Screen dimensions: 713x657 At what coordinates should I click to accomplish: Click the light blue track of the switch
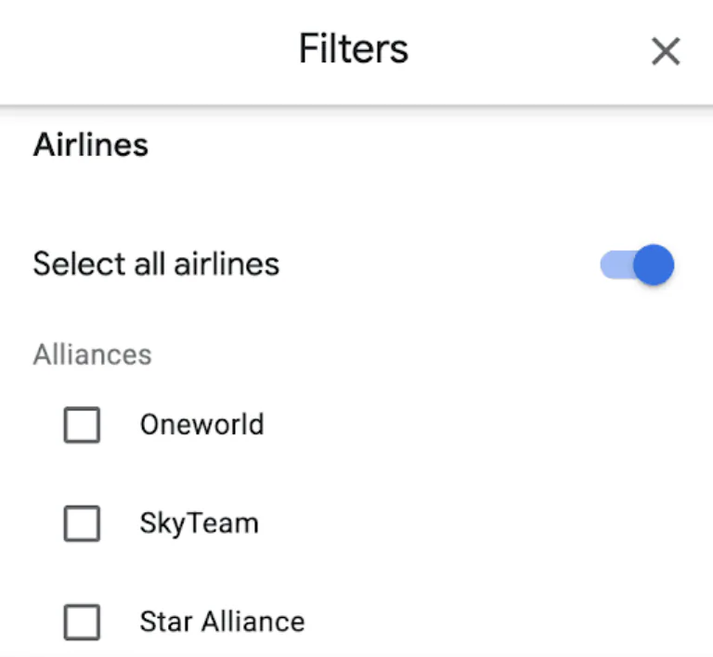pos(615,266)
